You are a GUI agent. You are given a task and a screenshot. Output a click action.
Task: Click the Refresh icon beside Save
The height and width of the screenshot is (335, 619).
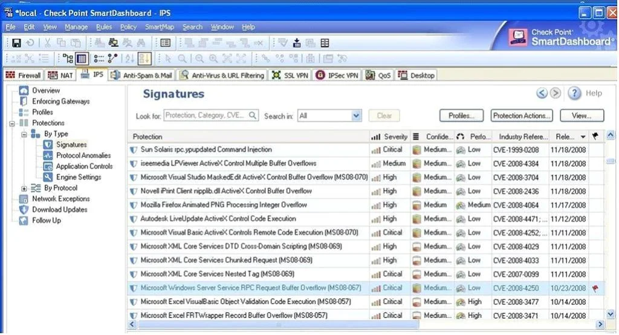coord(30,43)
